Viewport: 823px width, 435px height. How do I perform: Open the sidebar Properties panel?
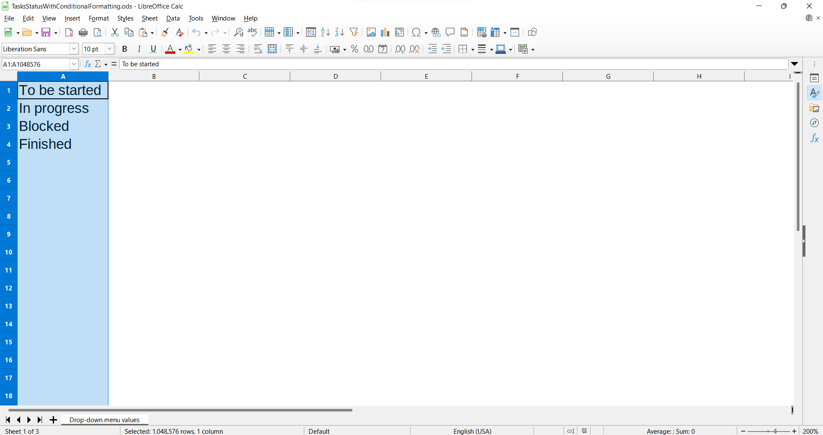814,78
